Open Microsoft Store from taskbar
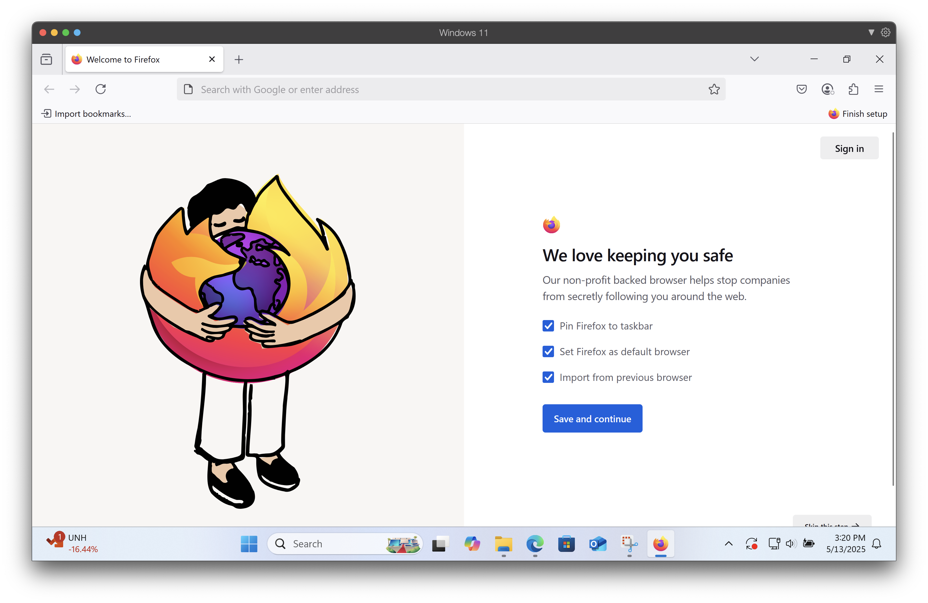This screenshot has width=928, height=603. coord(566,543)
